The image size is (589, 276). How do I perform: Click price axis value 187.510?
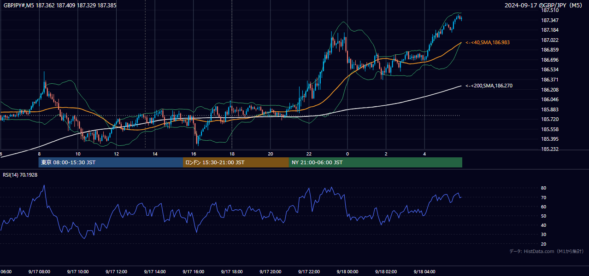[550, 10]
